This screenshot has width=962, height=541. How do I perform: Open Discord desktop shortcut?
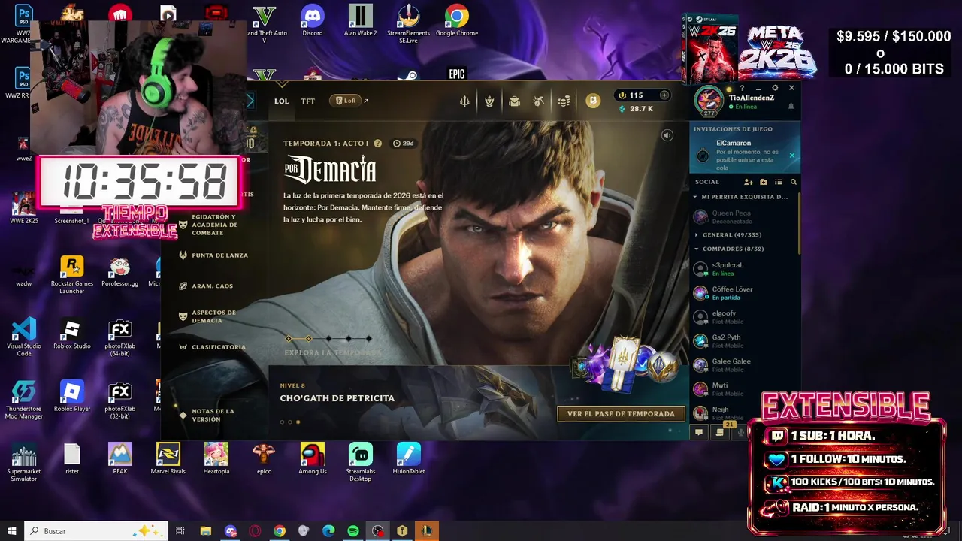313,22
